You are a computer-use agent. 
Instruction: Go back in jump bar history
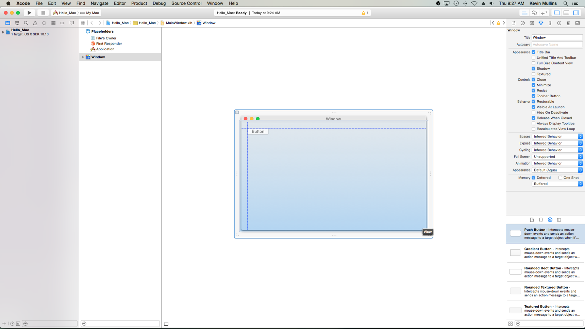point(92,23)
